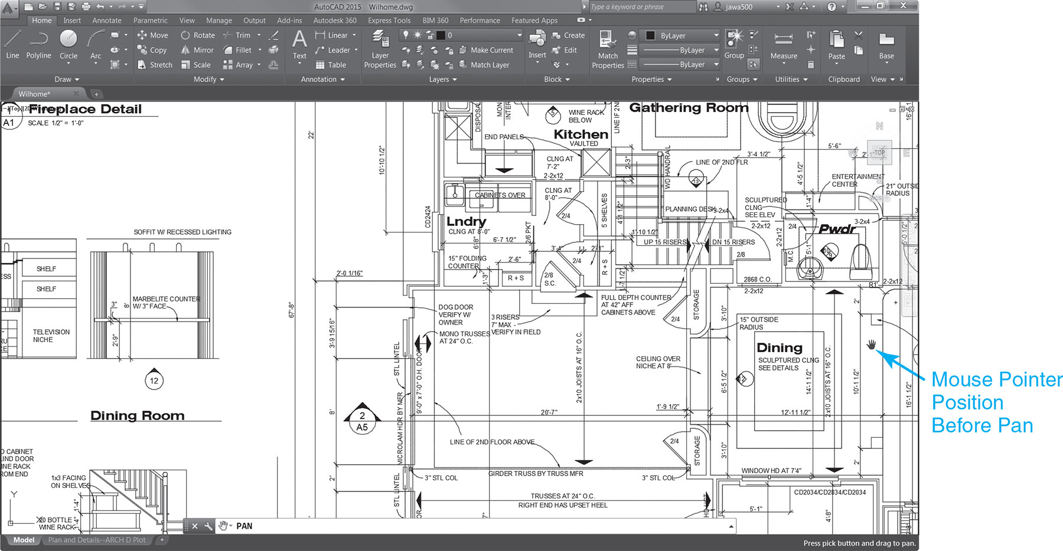Toggle layer 0 freeze sun icon
Screen dimensions: 1063x551
[417, 35]
